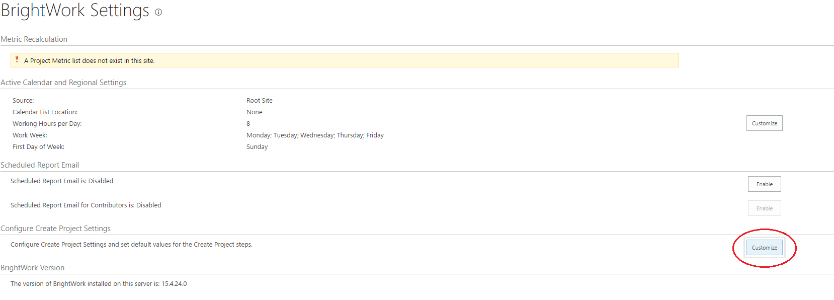Click the 'Work Week:' label
834x300 pixels.
pyautogui.click(x=30, y=135)
